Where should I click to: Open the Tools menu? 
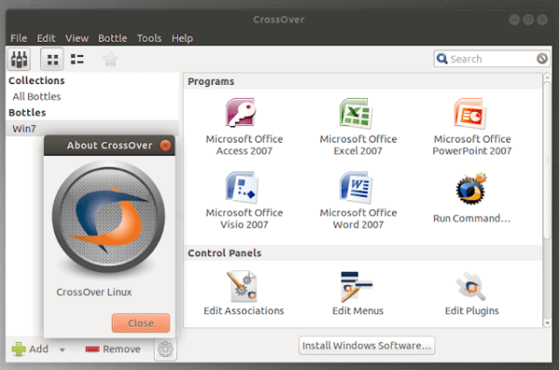[x=149, y=38]
